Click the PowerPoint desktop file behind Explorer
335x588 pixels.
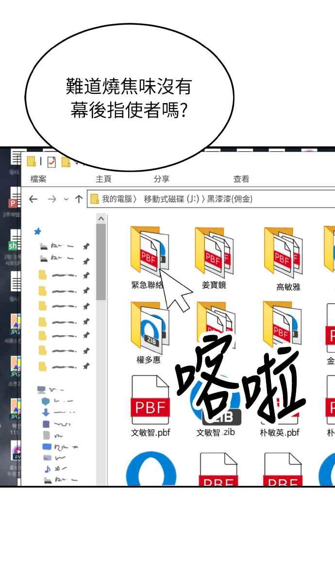click(x=15, y=198)
